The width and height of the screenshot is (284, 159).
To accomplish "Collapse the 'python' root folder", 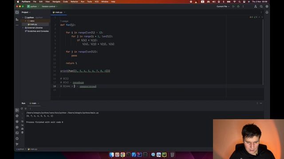I will pos(23,18).
